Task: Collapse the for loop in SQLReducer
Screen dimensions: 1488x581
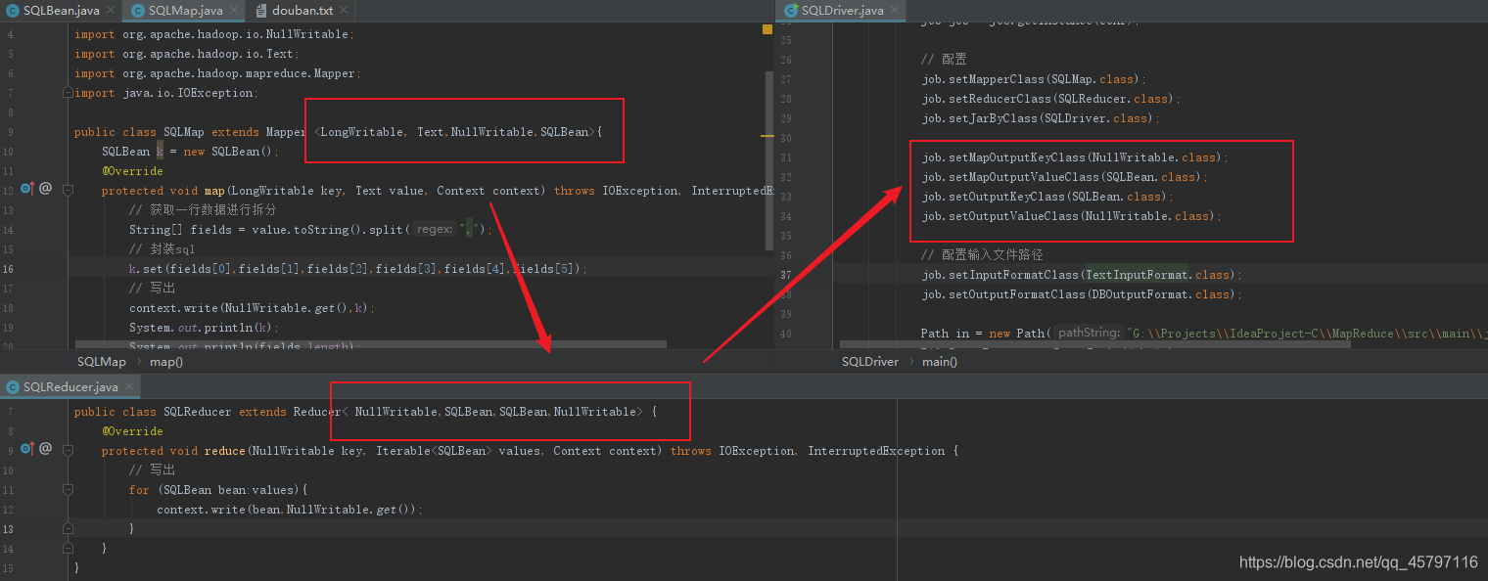Action: [67, 489]
